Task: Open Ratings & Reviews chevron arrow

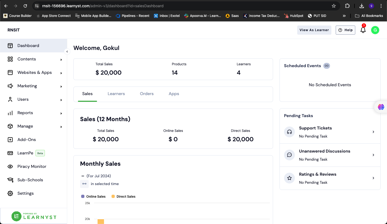Action: [373, 178]
